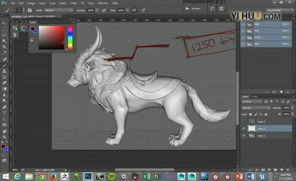This screenshot has height=181, width=296.
Task: Toggle lock all padlock icon
Action: [266, 114]
